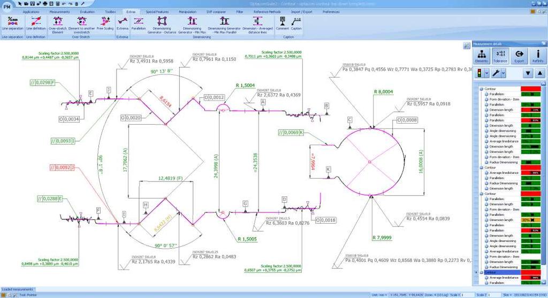This screenshot has height=298, width=548.
Task: Click the wrench settings icon
Action: 496,73
